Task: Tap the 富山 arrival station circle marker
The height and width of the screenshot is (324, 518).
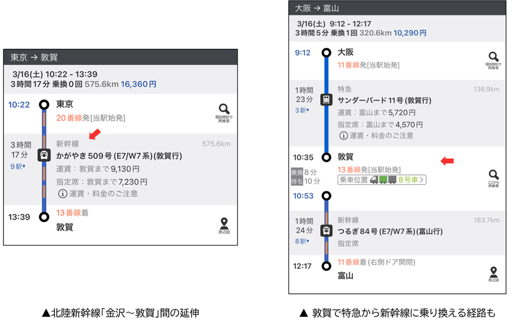Action: 326,266
